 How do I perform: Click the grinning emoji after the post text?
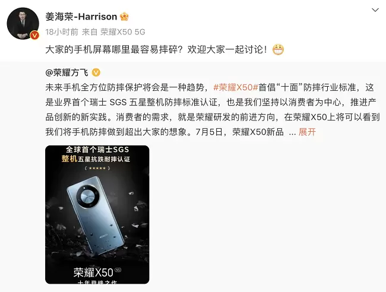278,49
